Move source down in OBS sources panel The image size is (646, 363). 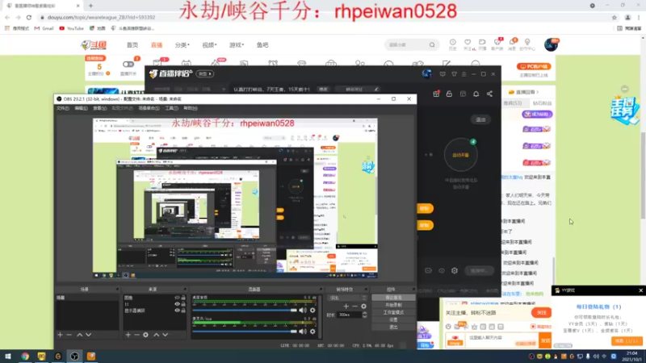point(166,335)
